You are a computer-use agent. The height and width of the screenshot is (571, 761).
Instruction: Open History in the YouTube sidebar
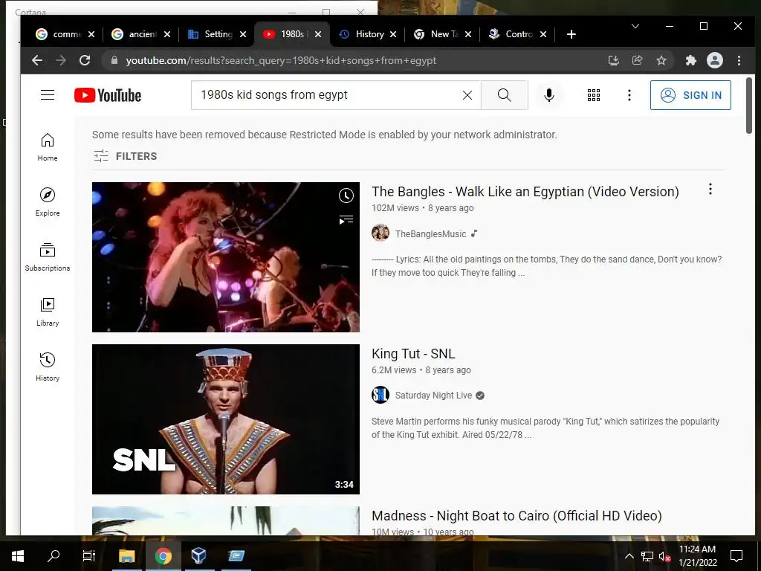[48, 367]
